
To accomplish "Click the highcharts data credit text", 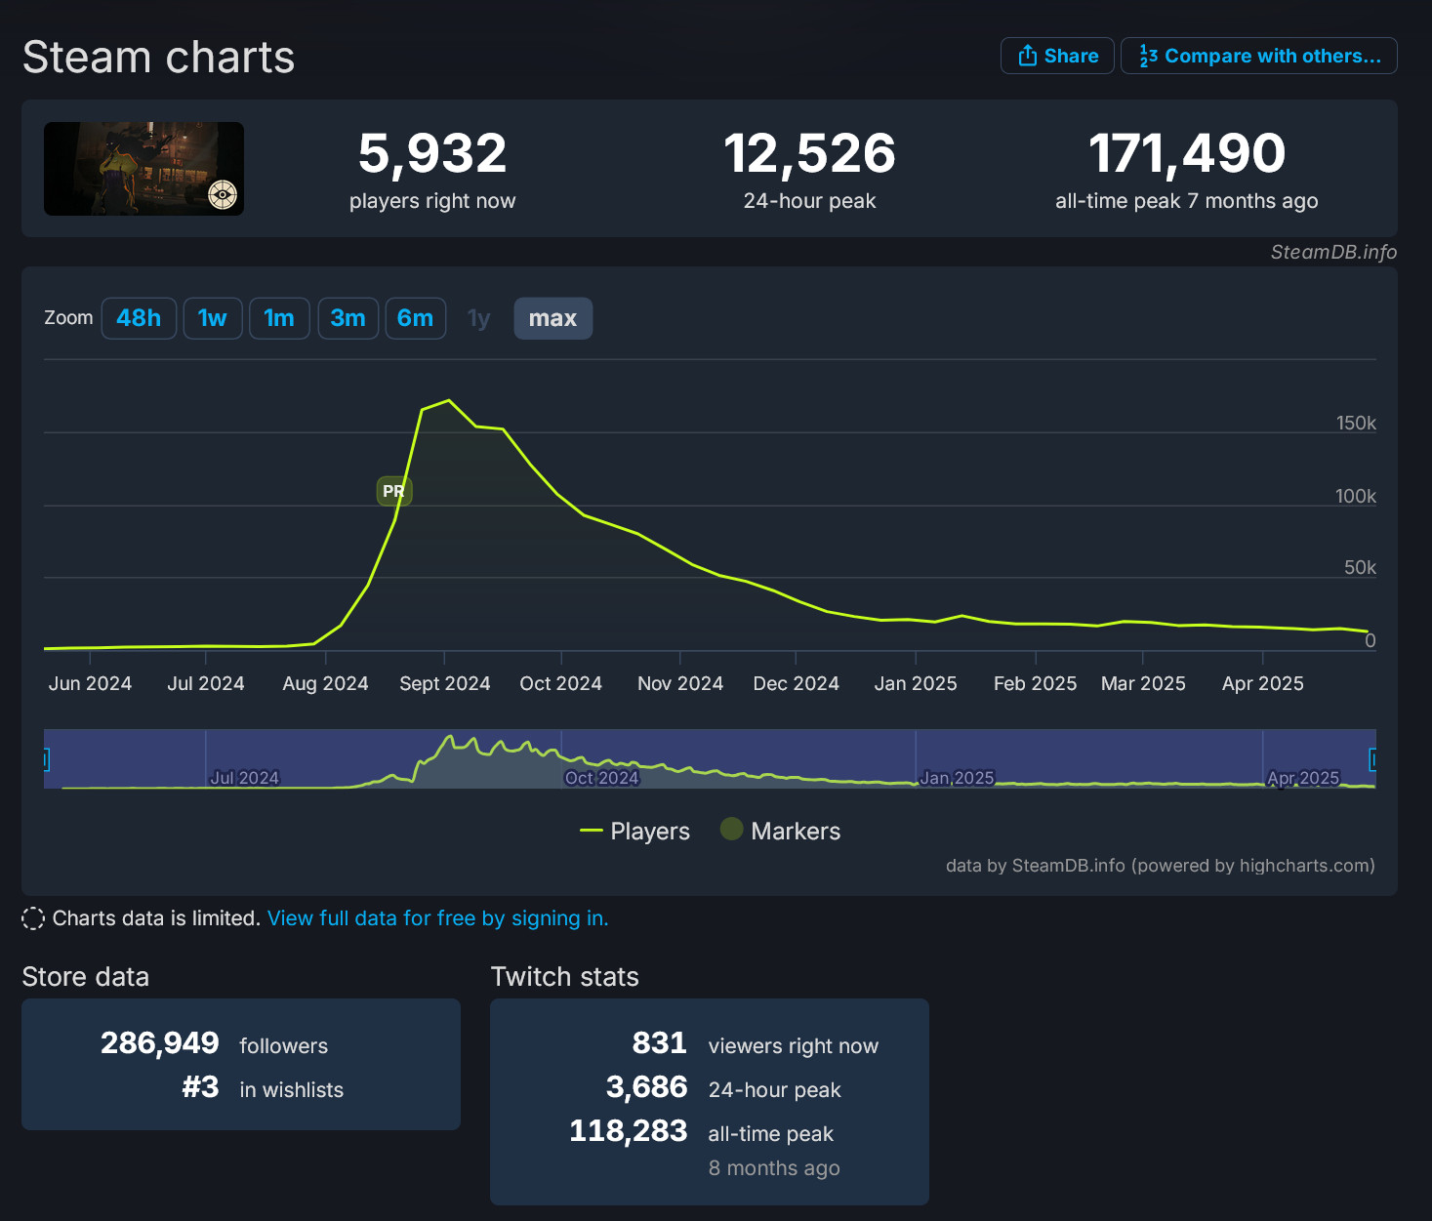I will [1160, 866].
